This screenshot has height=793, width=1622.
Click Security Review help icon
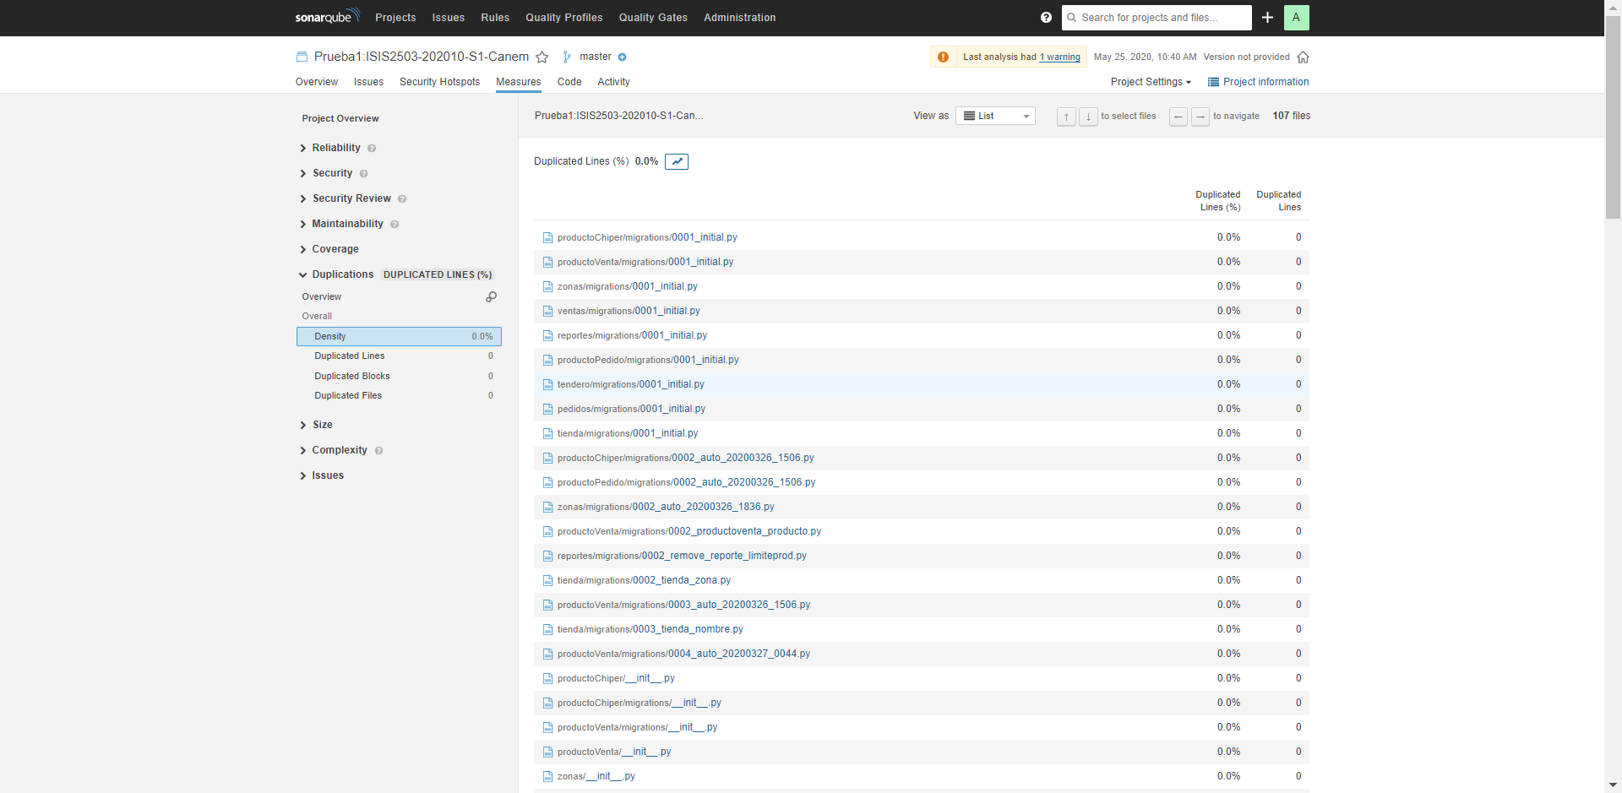(x=402, y=199)
